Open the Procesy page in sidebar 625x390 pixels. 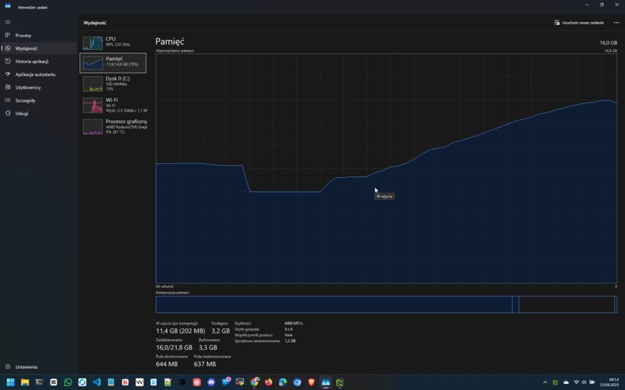23,35
